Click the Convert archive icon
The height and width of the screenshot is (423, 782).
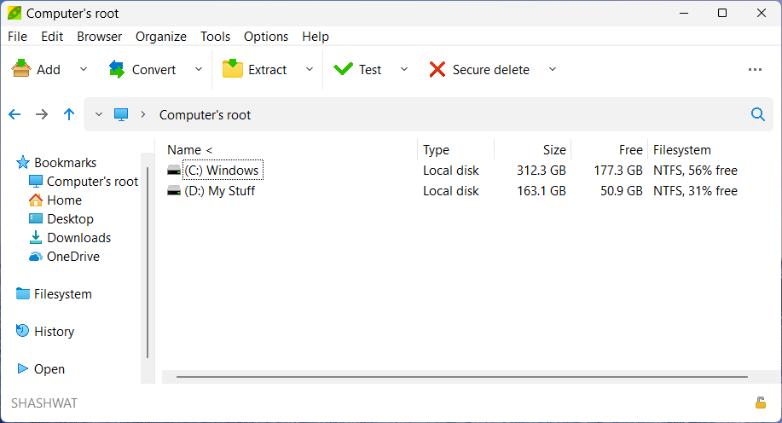pyautogui.click(x=117, y=70)
